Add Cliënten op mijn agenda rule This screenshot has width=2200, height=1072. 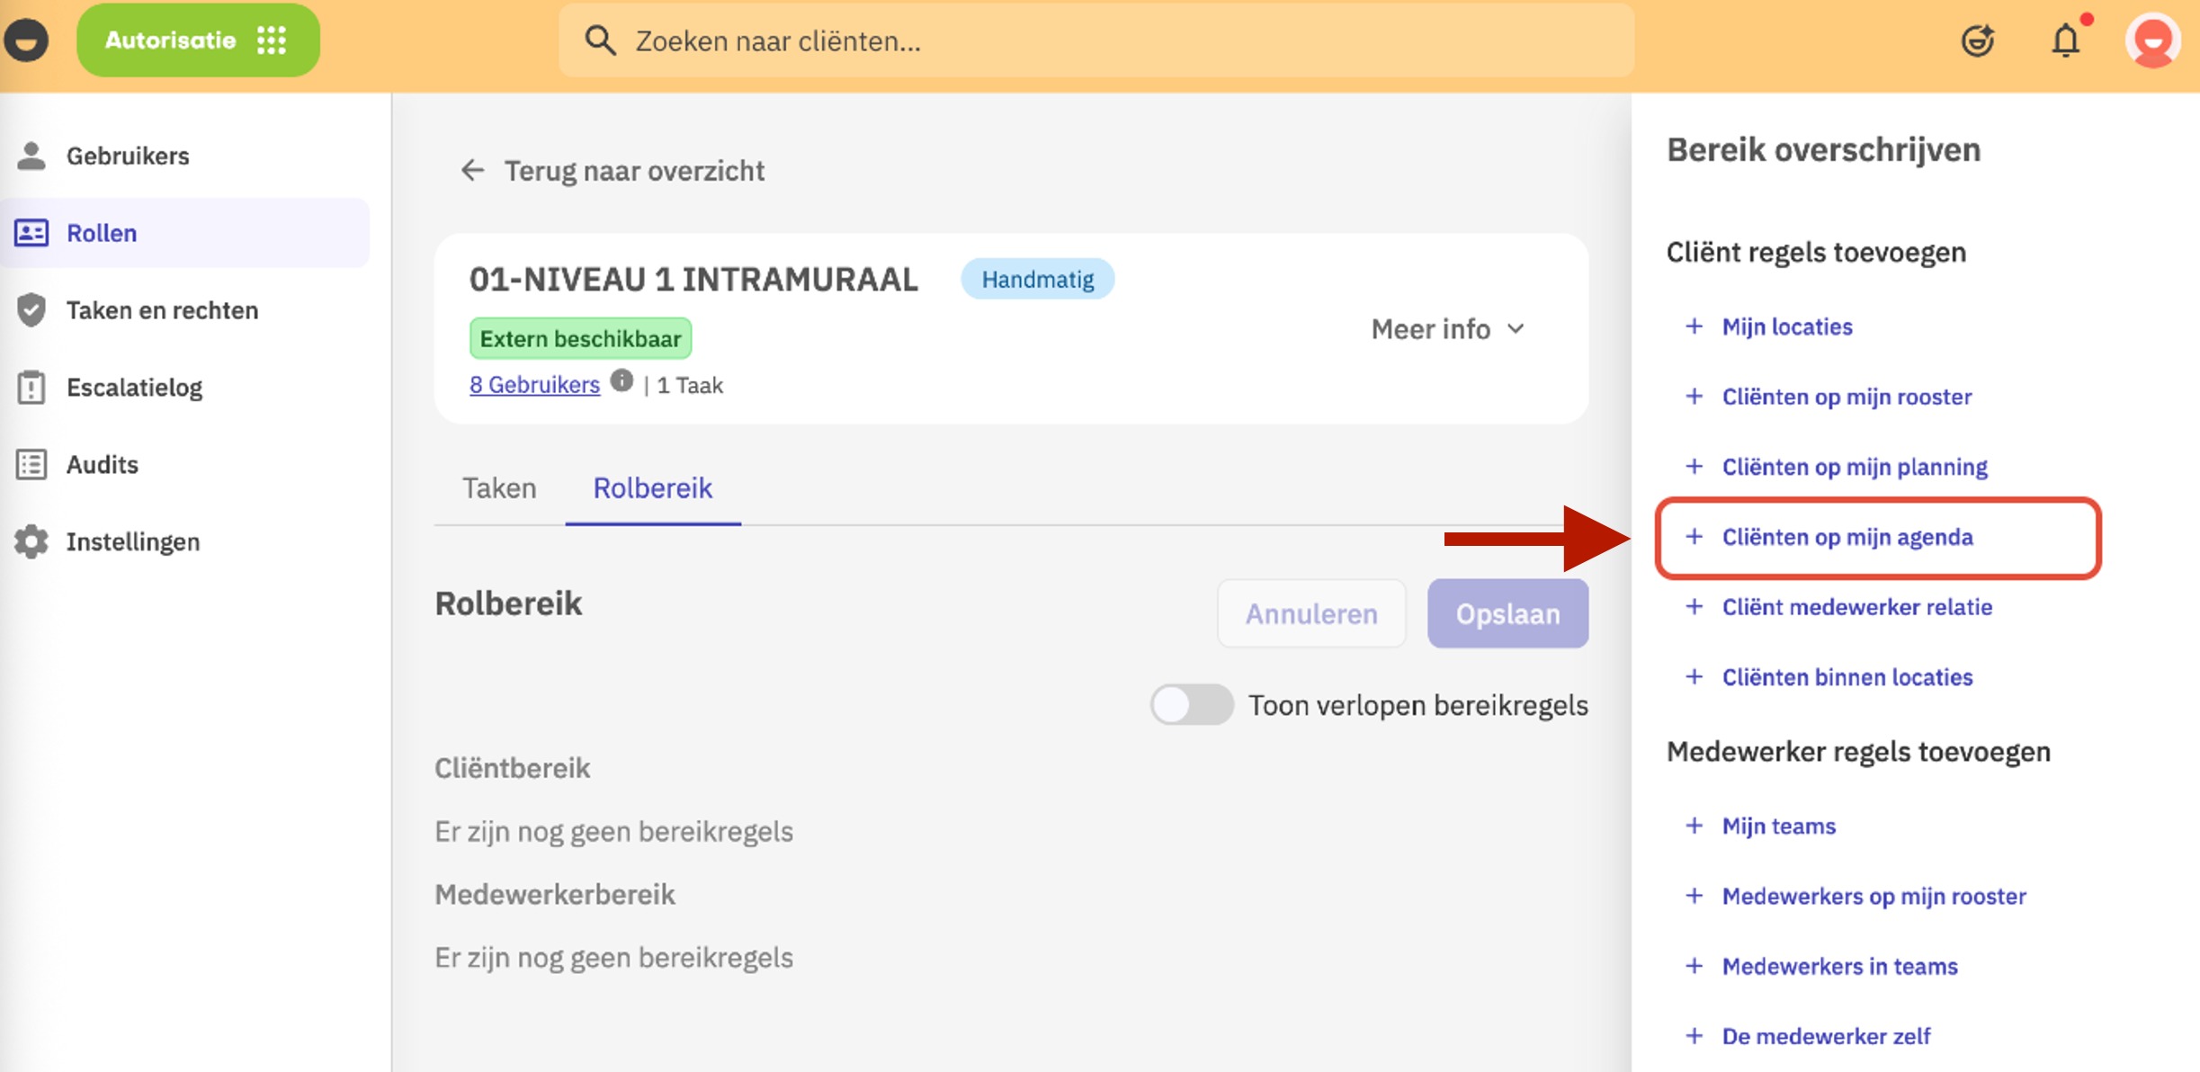pos(1847,537)
